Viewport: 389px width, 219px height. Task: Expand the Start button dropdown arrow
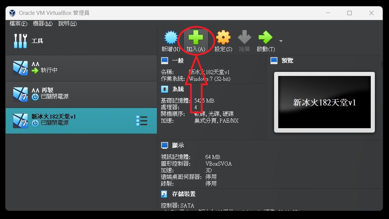281,41
